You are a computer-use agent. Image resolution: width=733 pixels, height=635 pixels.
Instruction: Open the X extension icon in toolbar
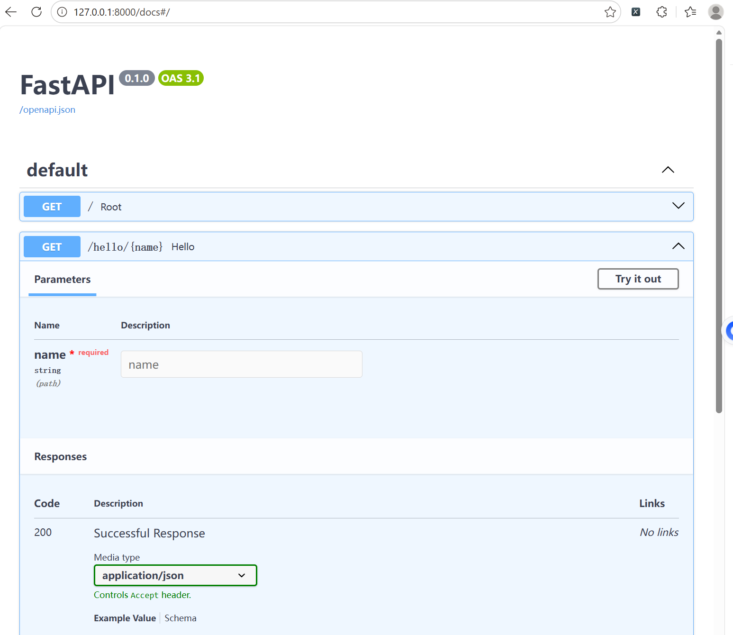coord(636,12)
